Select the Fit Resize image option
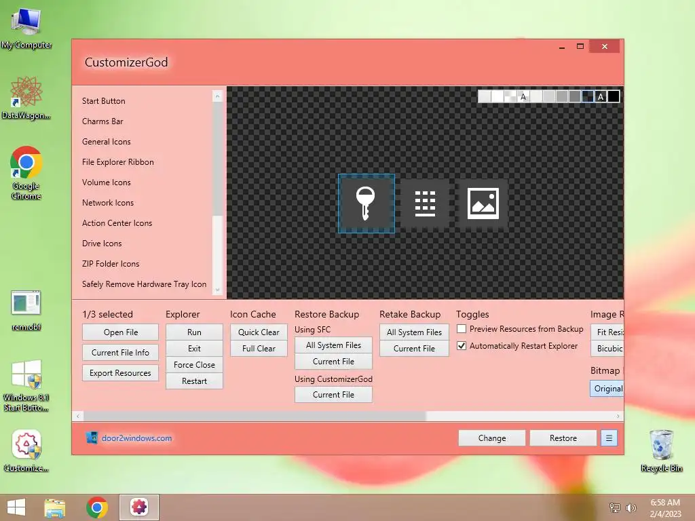This screenshot has height=521, width=695. (607, 332)
